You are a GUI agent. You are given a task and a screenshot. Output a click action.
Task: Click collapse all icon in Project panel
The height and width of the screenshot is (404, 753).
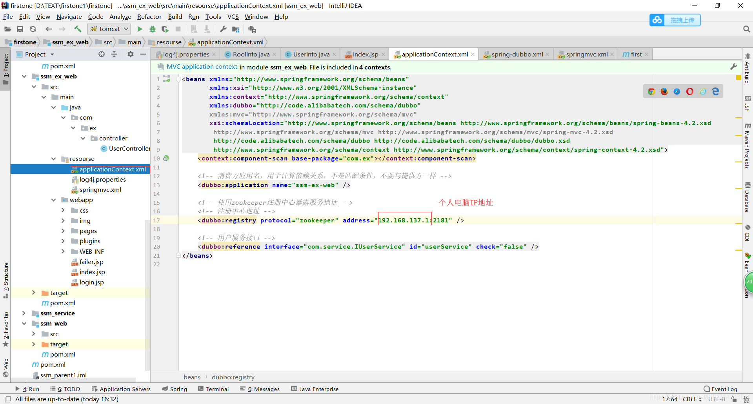(114, 54)
